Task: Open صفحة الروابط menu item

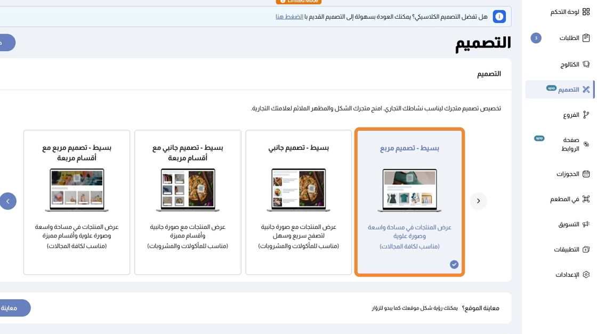Action: tap(570, 144)
